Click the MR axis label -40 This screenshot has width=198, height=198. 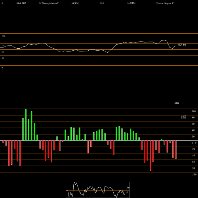(193, 156)
